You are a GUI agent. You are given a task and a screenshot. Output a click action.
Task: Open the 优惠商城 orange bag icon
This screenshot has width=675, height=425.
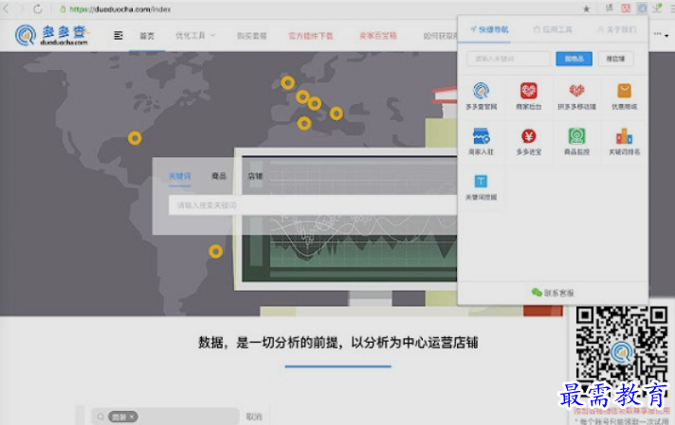624,91
